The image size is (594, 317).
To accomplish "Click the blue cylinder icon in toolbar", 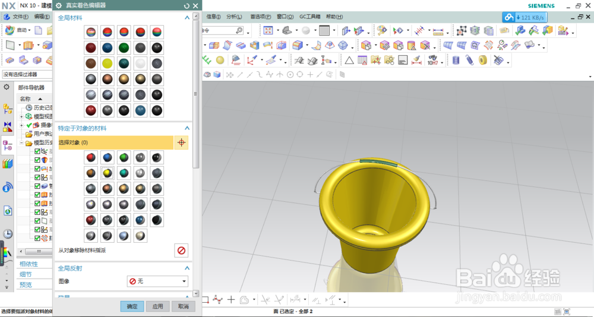I will pyautogui.click(x=456, y=60).
